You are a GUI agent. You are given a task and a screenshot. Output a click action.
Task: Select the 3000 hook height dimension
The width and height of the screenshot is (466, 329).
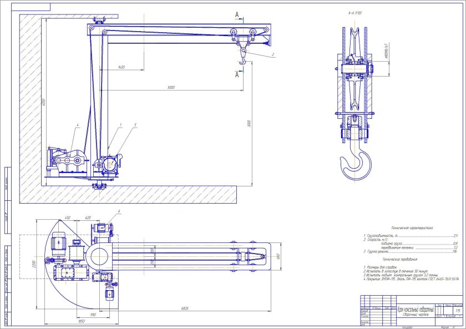click(251, 122)
